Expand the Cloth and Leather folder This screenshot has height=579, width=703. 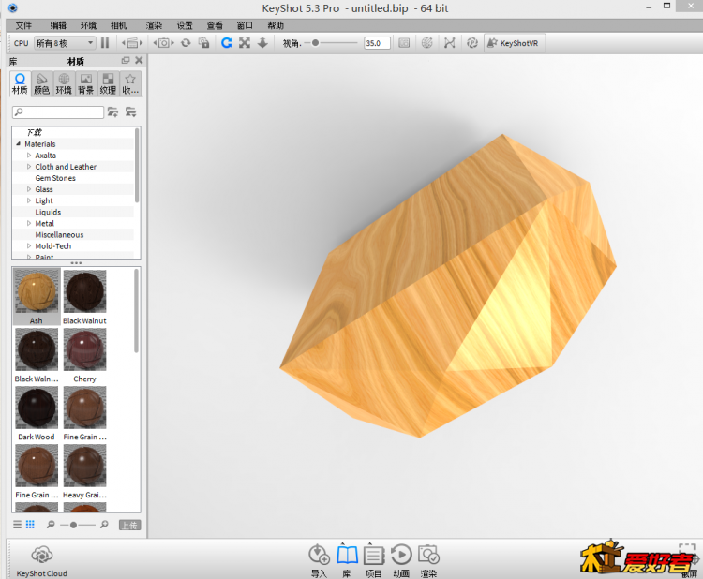click(29, 167)
